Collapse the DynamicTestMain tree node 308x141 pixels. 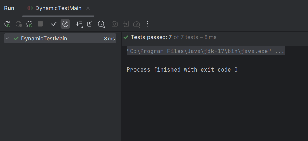(x=8, y=38)
